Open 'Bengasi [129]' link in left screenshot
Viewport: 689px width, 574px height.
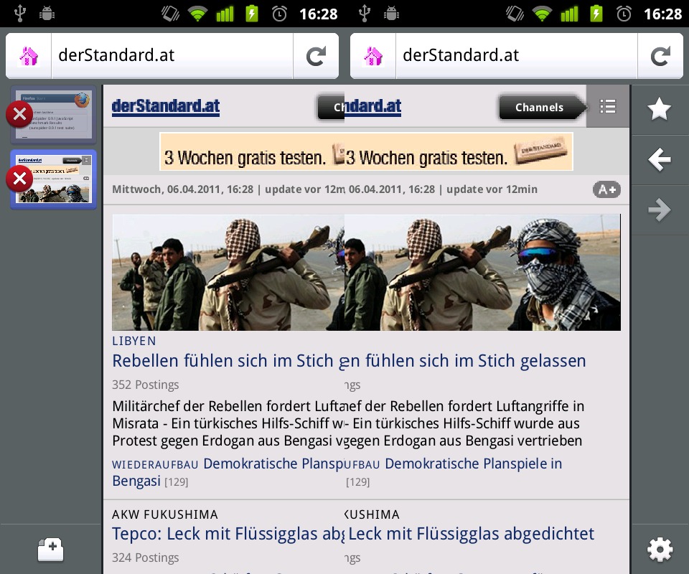pyautogui.click(x=150, y=481)
